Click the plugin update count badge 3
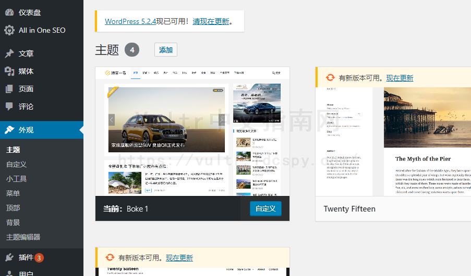This screenshot has height=276, width=471. coord(39,258)
